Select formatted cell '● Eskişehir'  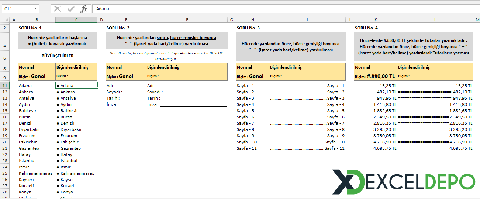pyautogui.click(x=76, y=142)
